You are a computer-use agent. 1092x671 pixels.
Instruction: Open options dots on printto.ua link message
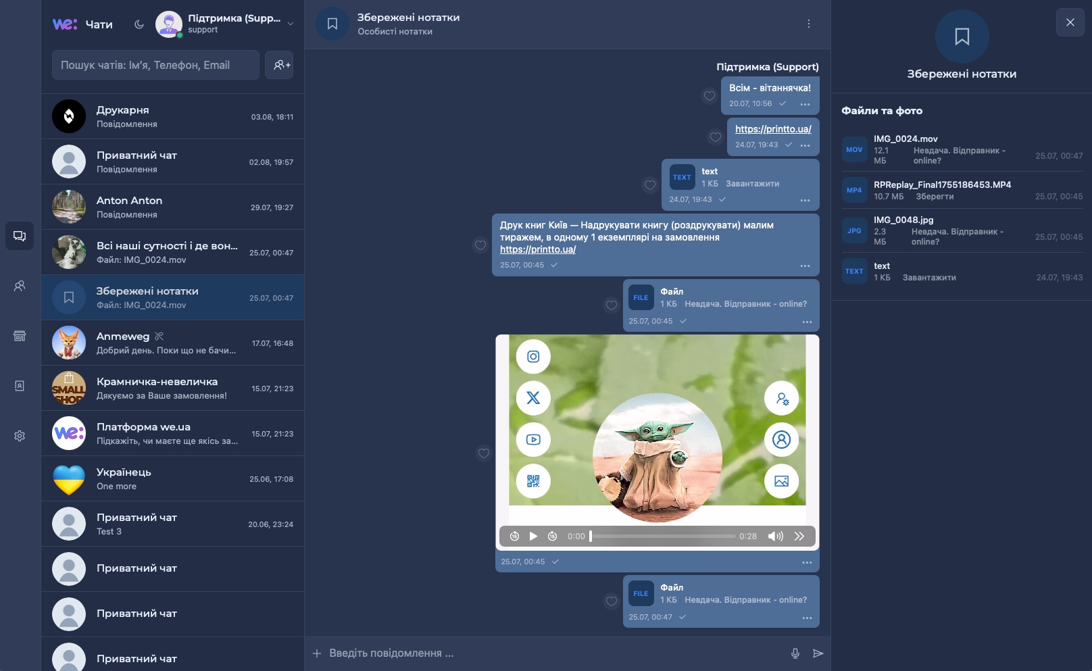pyautogui.click(x=805, y=145)
